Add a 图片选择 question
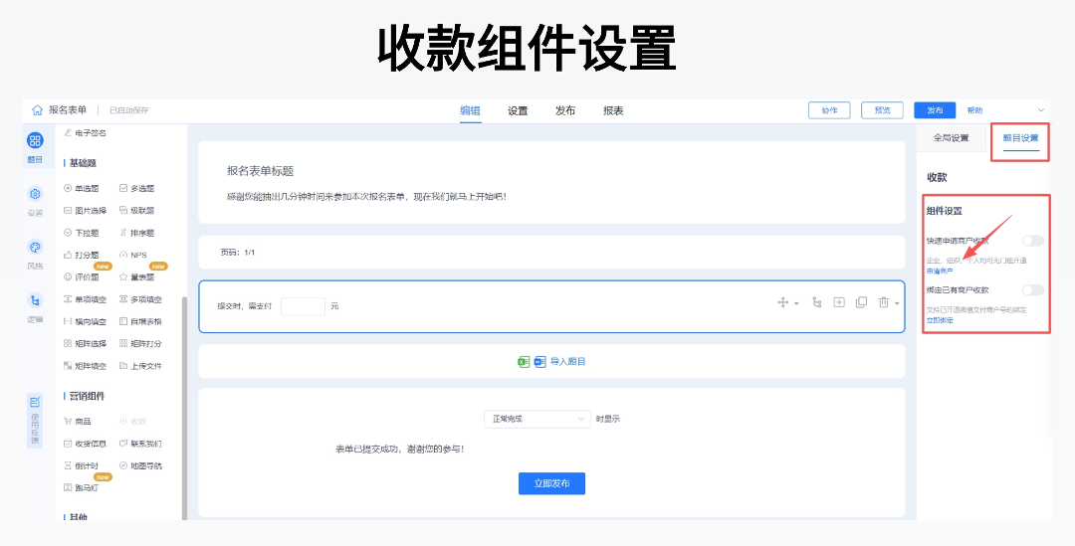 point(85,210)
